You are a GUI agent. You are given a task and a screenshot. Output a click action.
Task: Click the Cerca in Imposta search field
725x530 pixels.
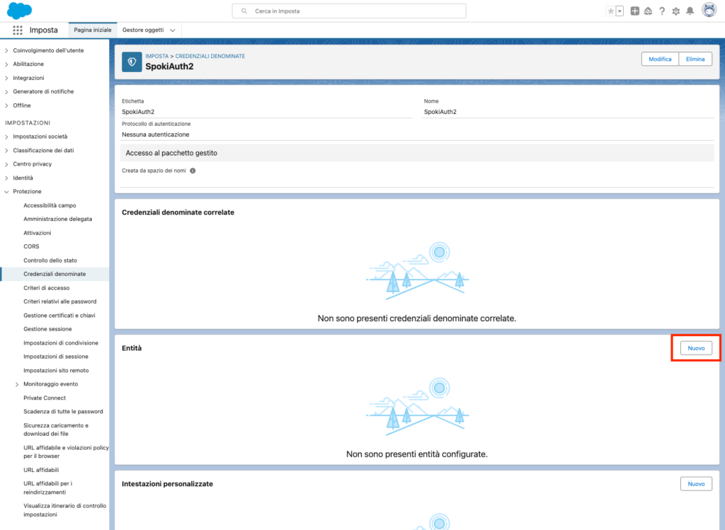click(349, 11)
